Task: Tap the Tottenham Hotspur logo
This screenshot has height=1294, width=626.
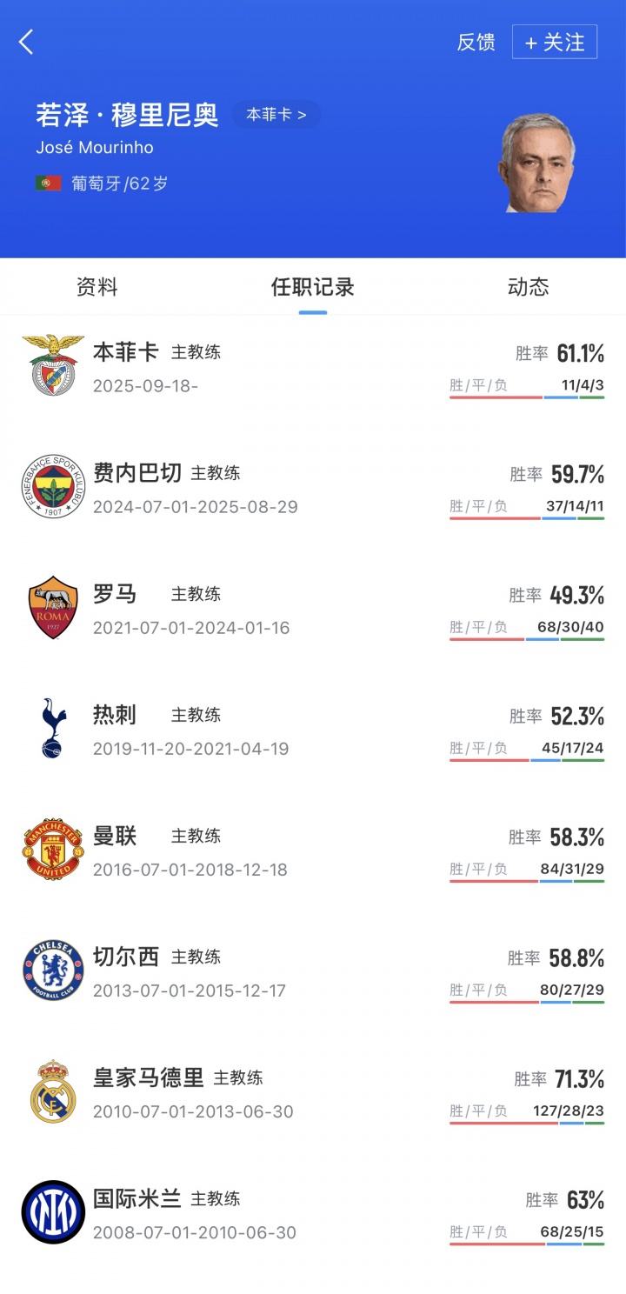Action: coord(53,728)
